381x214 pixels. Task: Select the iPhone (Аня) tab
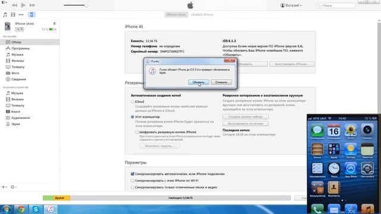[x=176, y=14]
